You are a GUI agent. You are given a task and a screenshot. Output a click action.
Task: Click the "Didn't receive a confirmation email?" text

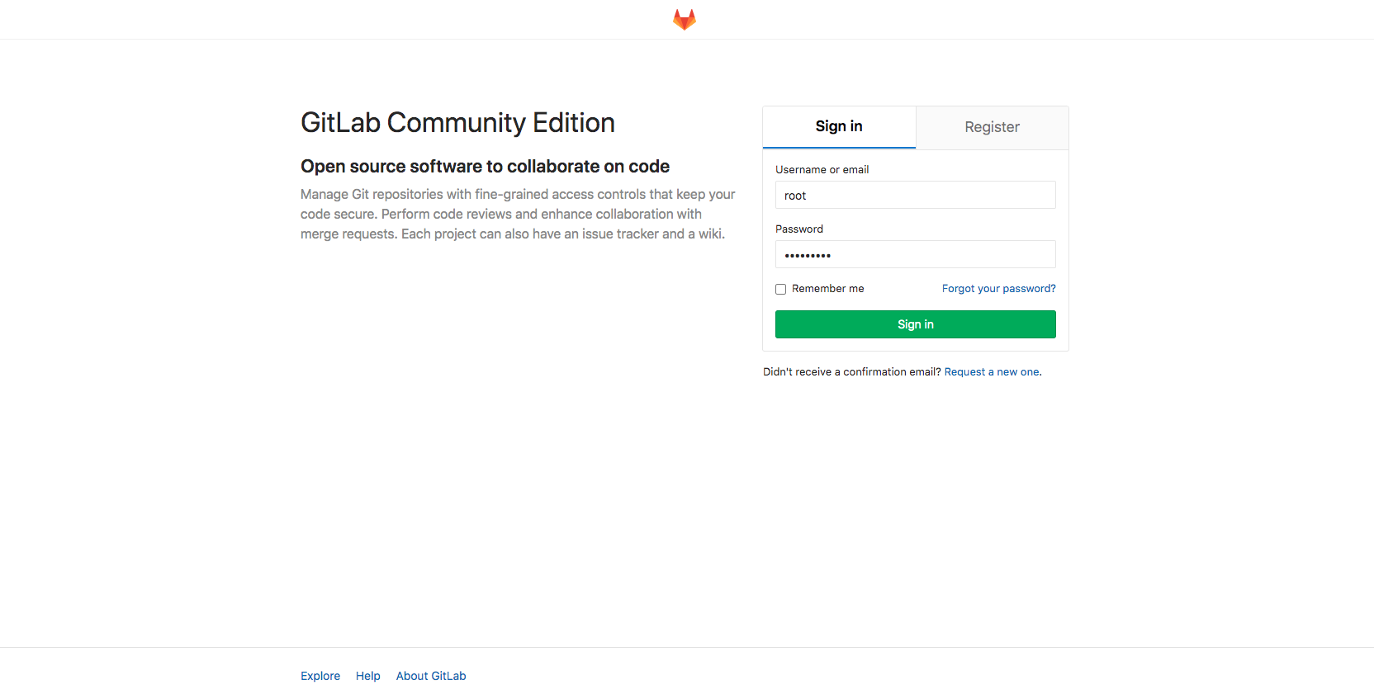[851, 372]
